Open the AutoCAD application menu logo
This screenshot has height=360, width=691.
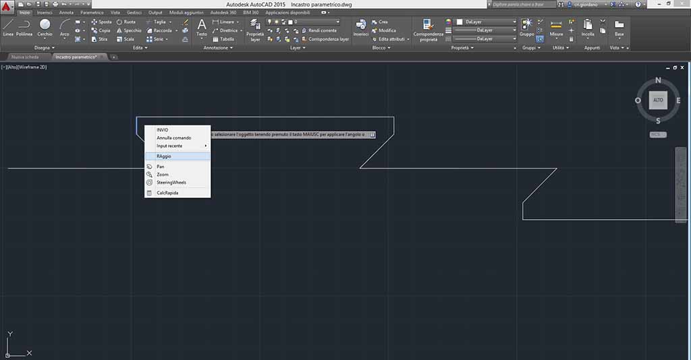(6, 5)
